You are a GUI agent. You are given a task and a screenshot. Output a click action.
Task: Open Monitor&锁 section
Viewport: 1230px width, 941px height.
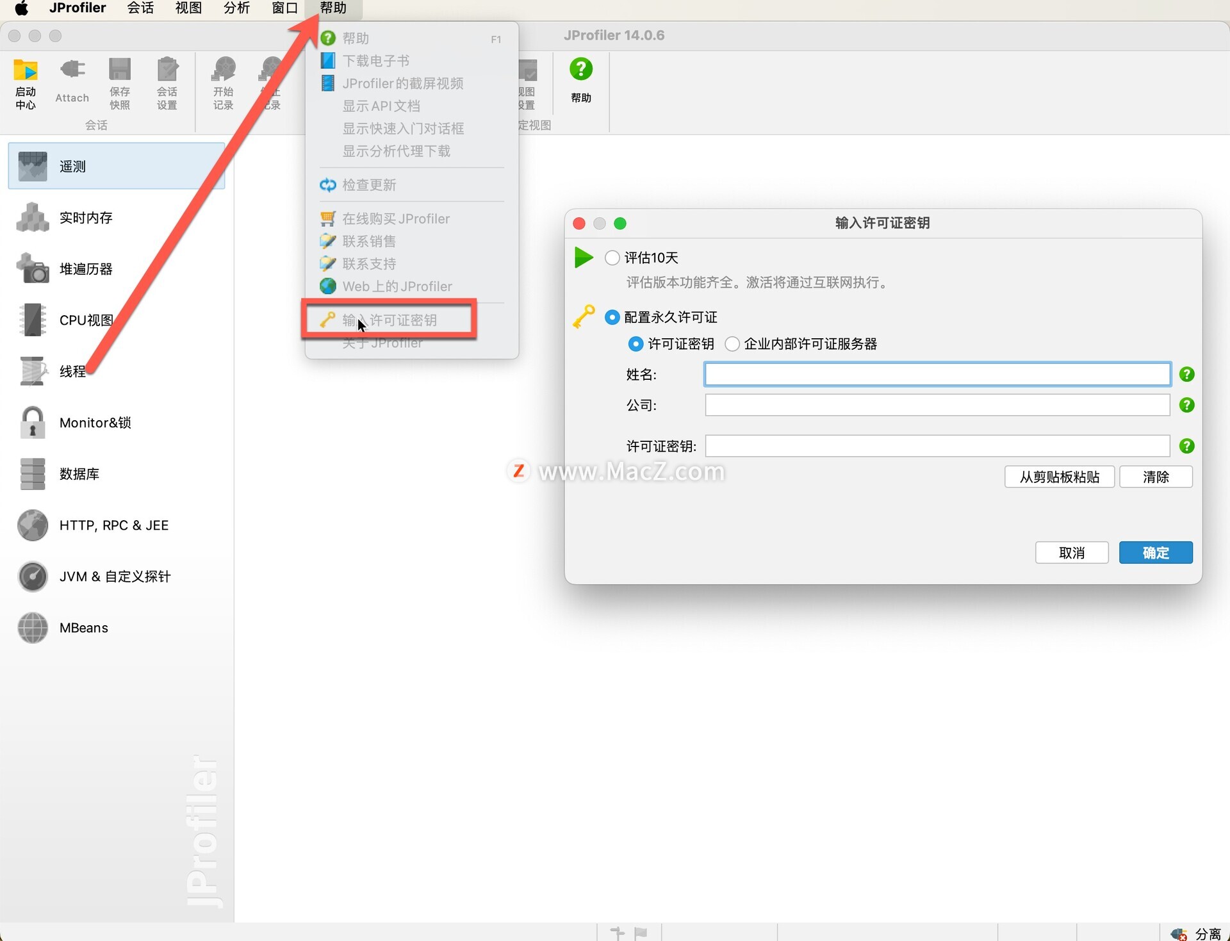coord(116,423)
